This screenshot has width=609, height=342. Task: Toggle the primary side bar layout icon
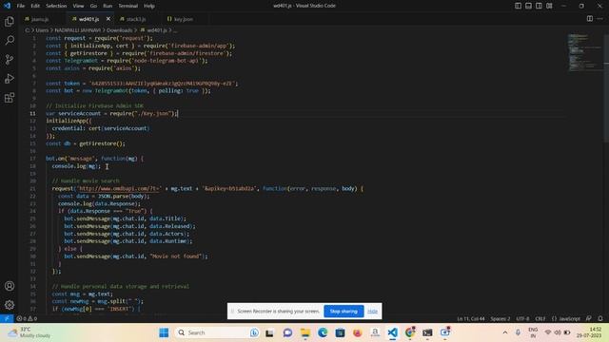click(x=518, y=6)
